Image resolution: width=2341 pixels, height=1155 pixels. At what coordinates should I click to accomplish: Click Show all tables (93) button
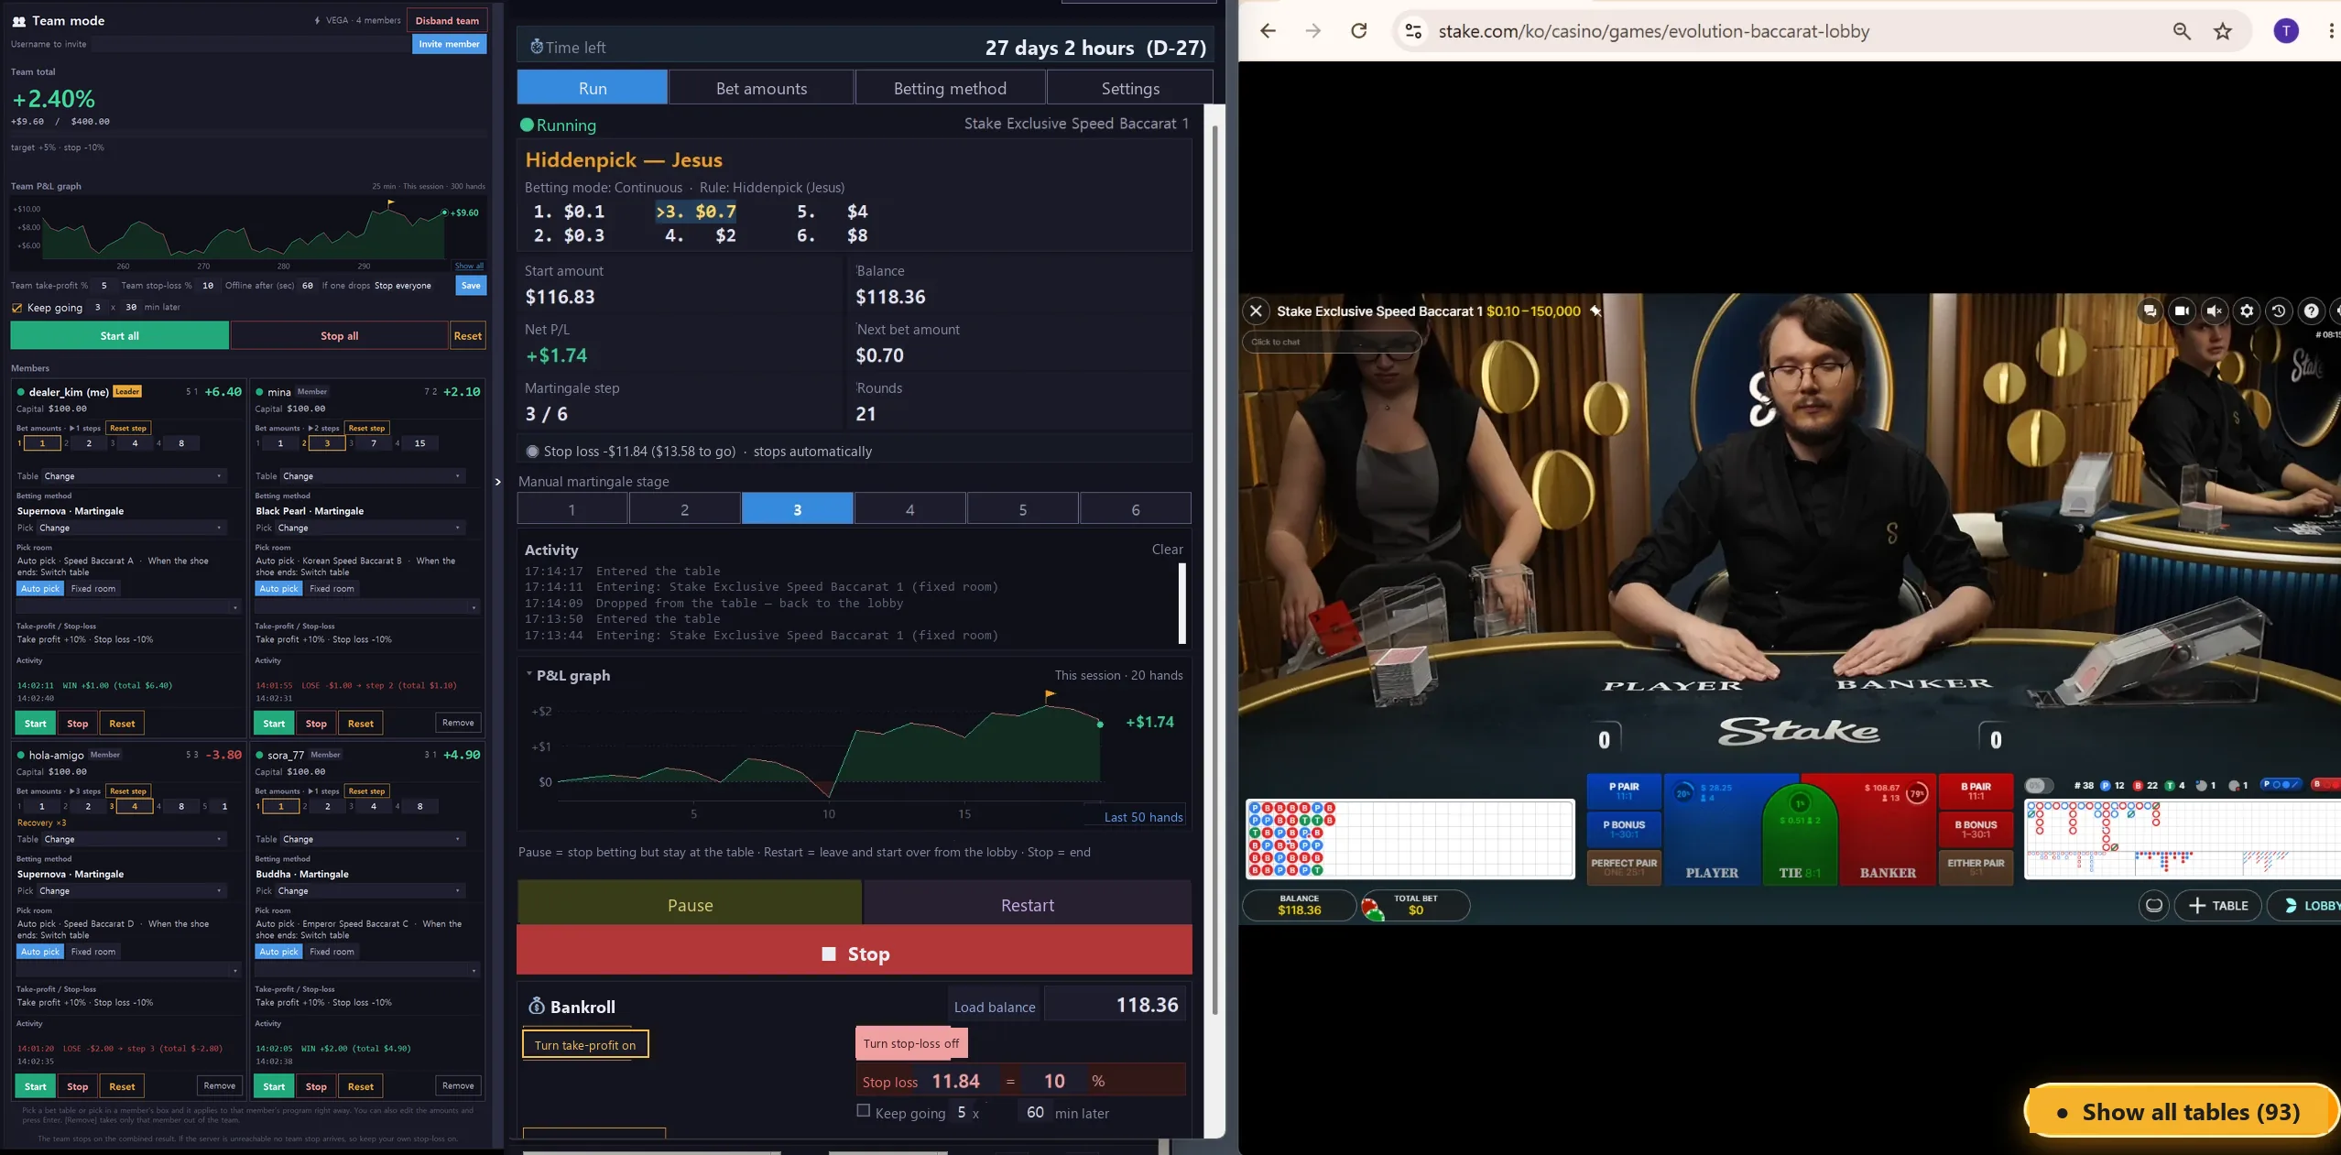(2181, 1112)
